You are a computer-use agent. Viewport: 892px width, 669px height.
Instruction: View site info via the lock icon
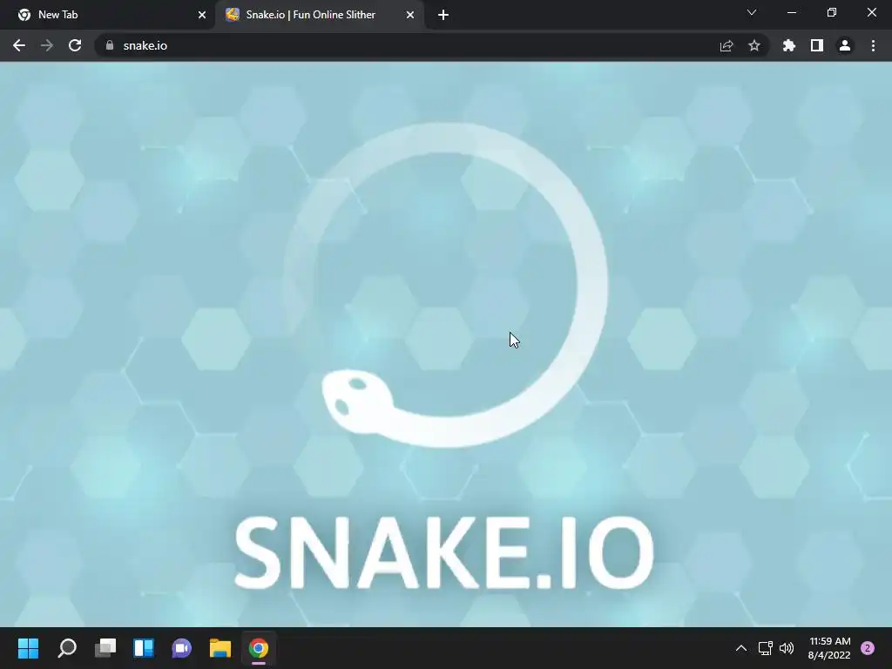110,45
